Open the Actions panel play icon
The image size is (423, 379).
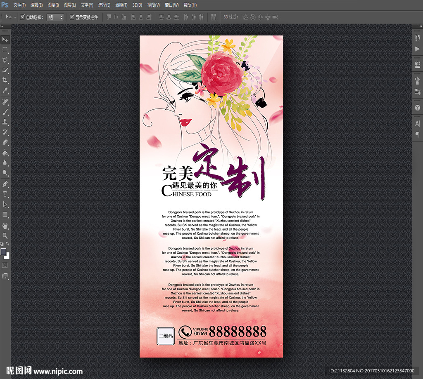coord(418,49)
